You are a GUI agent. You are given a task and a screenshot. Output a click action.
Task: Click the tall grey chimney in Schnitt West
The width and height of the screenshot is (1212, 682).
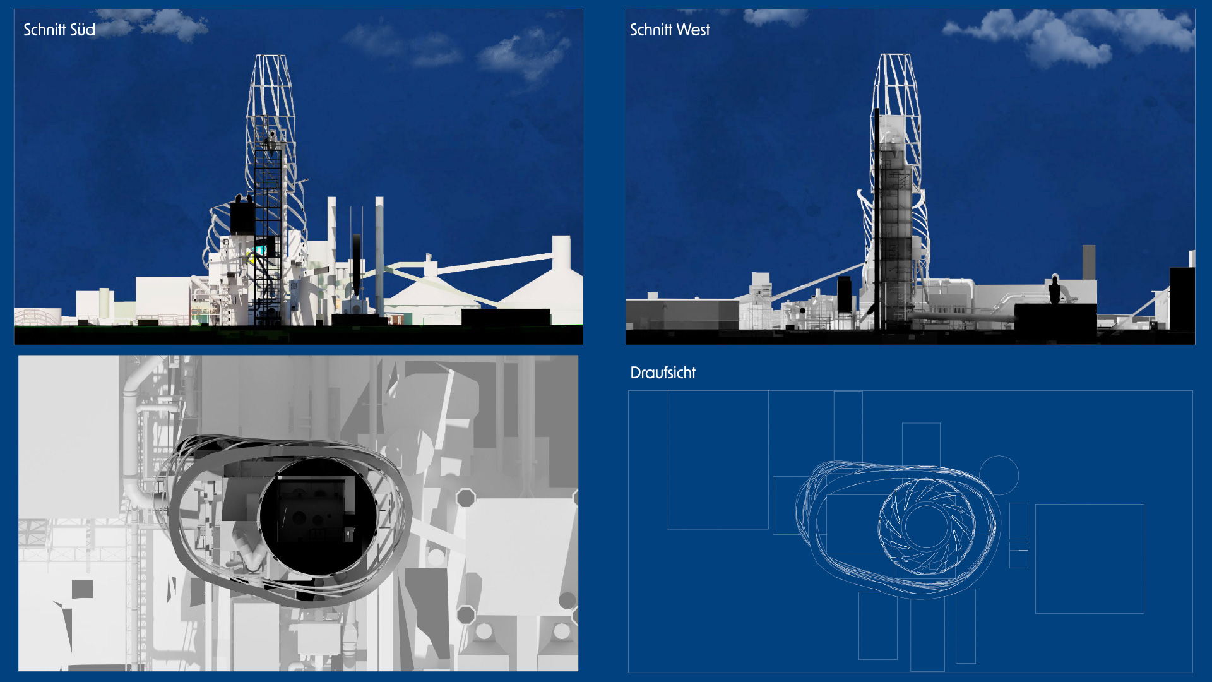tap(1089, 262)
